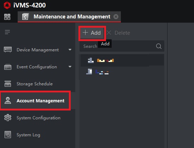Viewport: 194px width, 148px height.
Task: Click the second user's avatar icon
Action: (89, 72)
